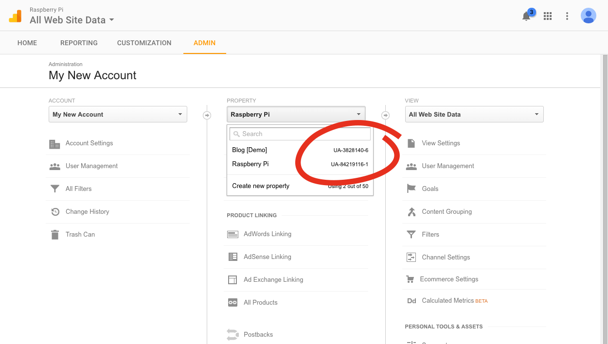Click the Calculated Metrics Dd icon
Image resolution: width=608 pixels, height=344 pixels.
tap(411, 301)
